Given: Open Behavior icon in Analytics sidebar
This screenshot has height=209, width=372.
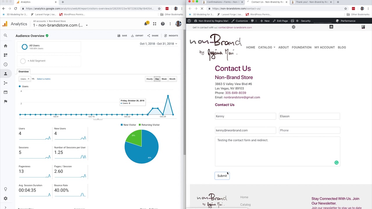Looking at the screenshot, I should [x=5, y=92].
